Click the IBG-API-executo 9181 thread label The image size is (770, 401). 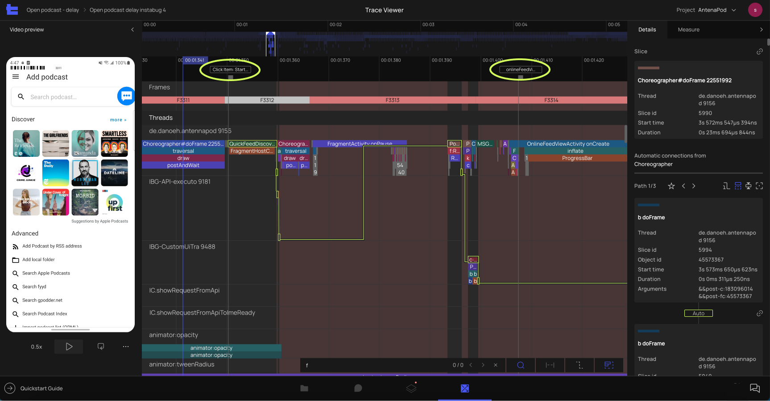[x=180, y=182]
